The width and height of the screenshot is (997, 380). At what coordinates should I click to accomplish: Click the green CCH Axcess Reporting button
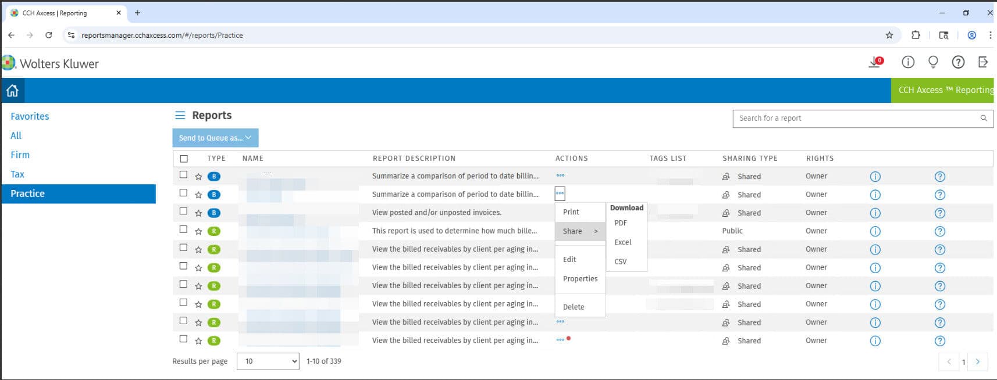coord(943,90)
